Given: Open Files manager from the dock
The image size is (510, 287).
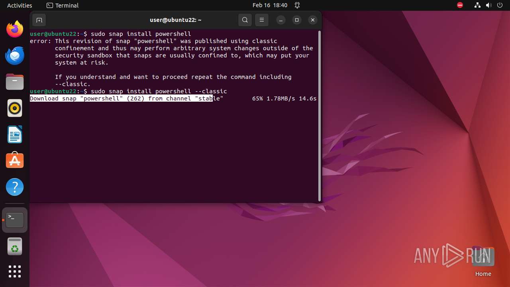Looking at the screenshot, I should point(15,82).
